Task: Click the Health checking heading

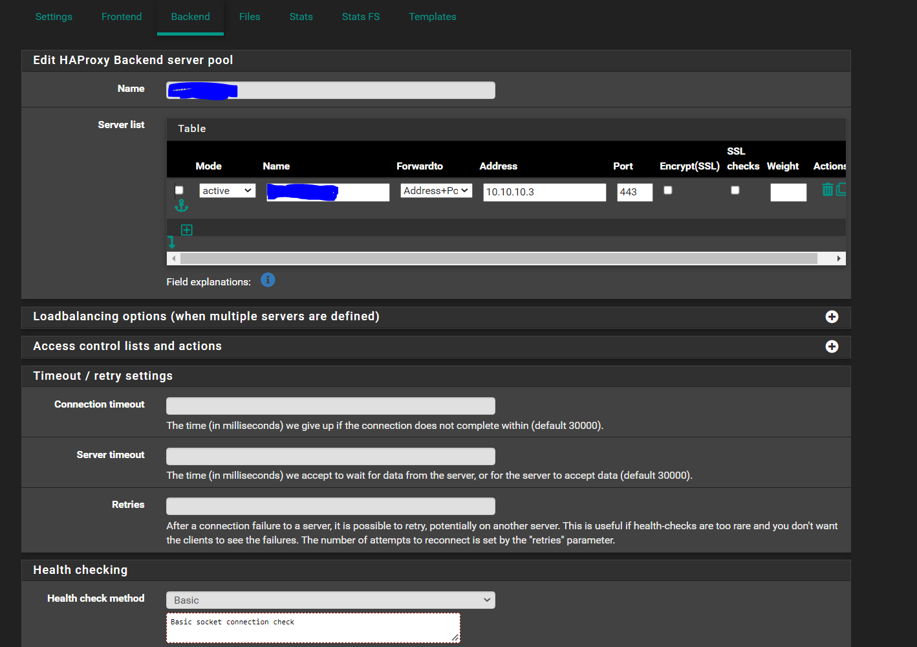Action: 80,570
